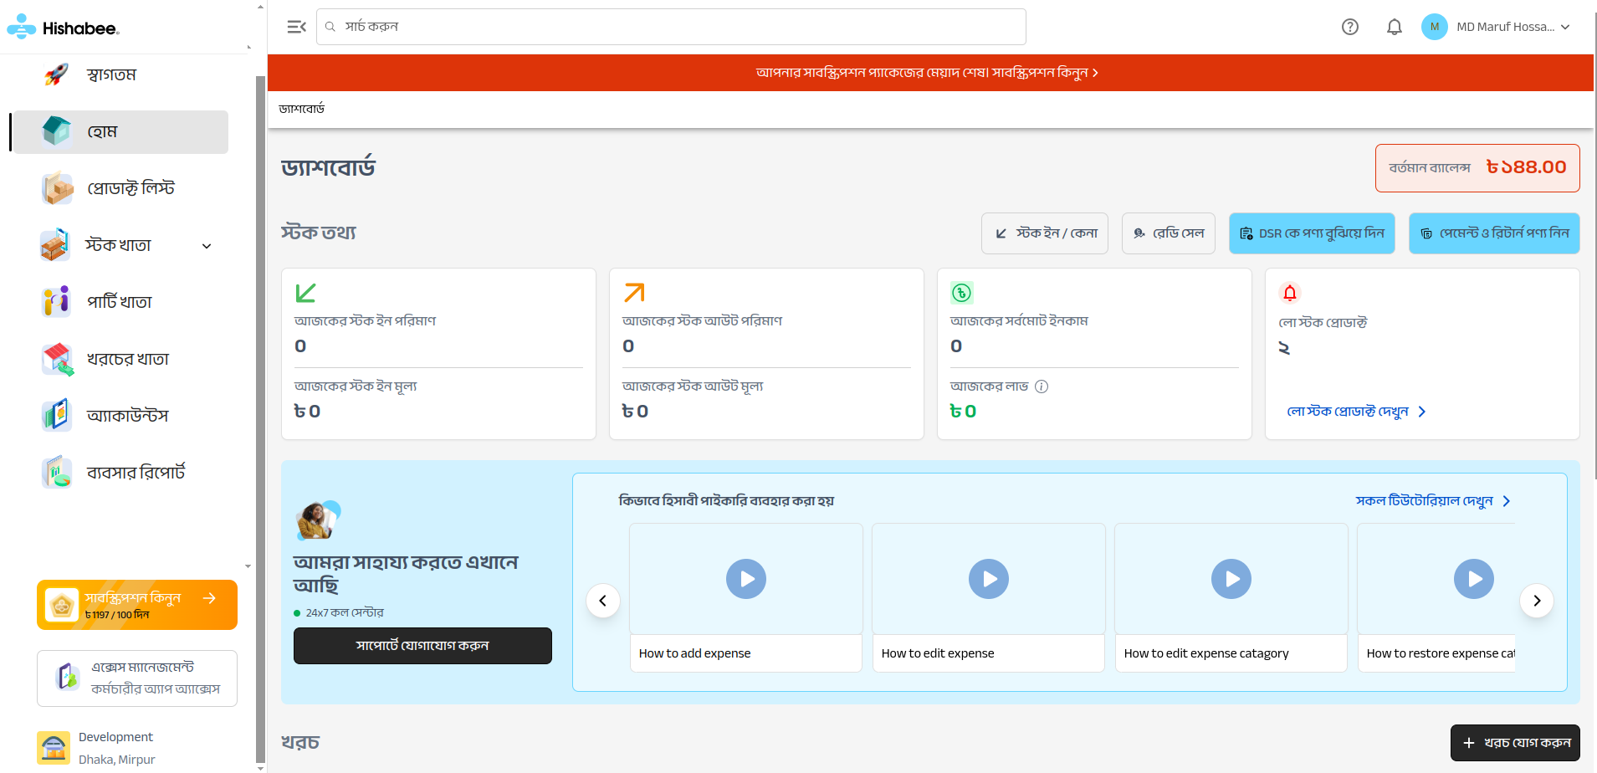Show next tutorial videos with right arrow
Viewport: 1597px width, 773px height.
pyautogui.click(x=1537, y=601)
